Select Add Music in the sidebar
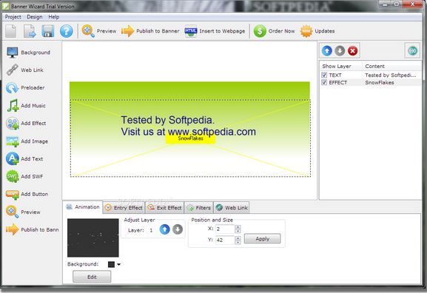This screenshot has height=293, width=427. click(x=26, y=105)
